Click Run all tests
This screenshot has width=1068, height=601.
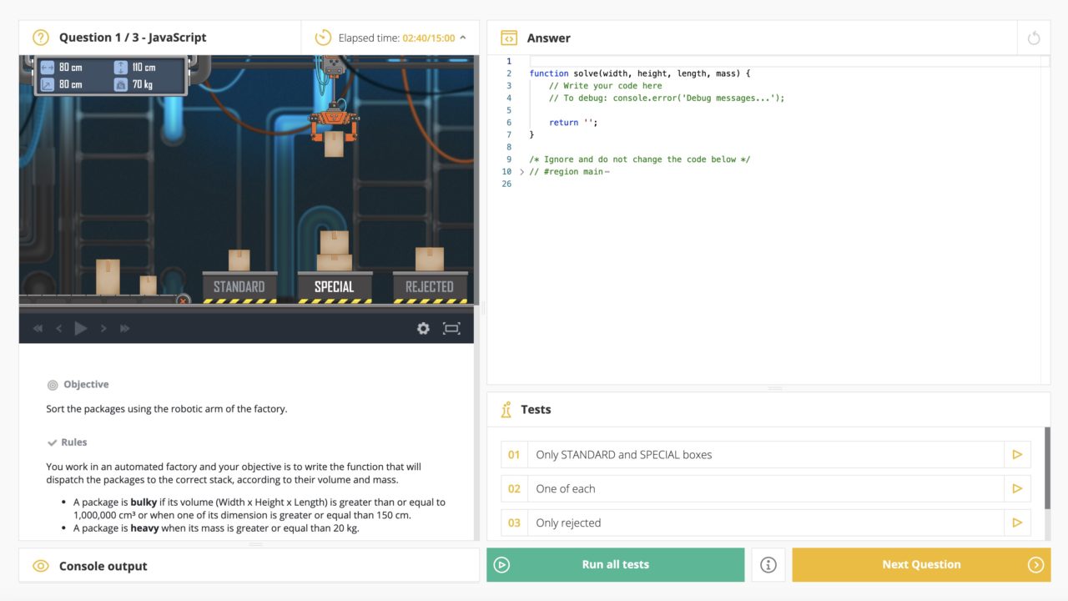(x=616, y=564)
